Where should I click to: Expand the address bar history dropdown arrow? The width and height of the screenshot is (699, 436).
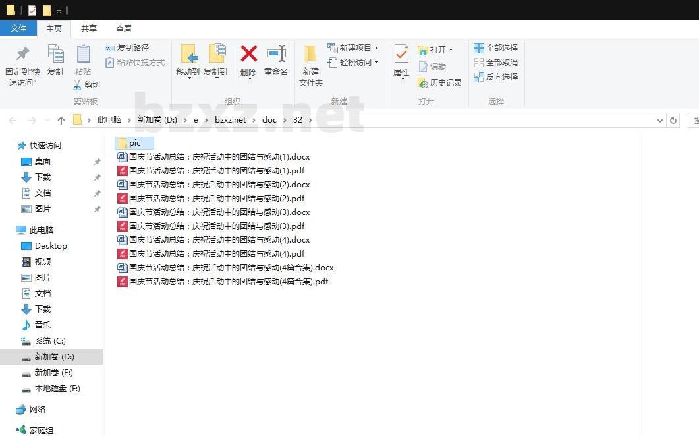pyautogui.click(x=660, y=120)
